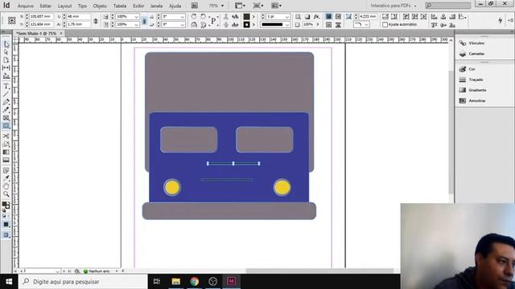515x289 pixels.
Task: Click the drop shadow effect icon
Action: pos(307,16)
